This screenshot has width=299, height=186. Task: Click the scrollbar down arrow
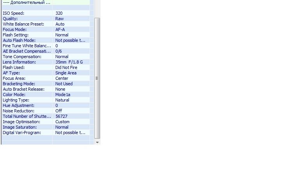[x=97, y=142]
